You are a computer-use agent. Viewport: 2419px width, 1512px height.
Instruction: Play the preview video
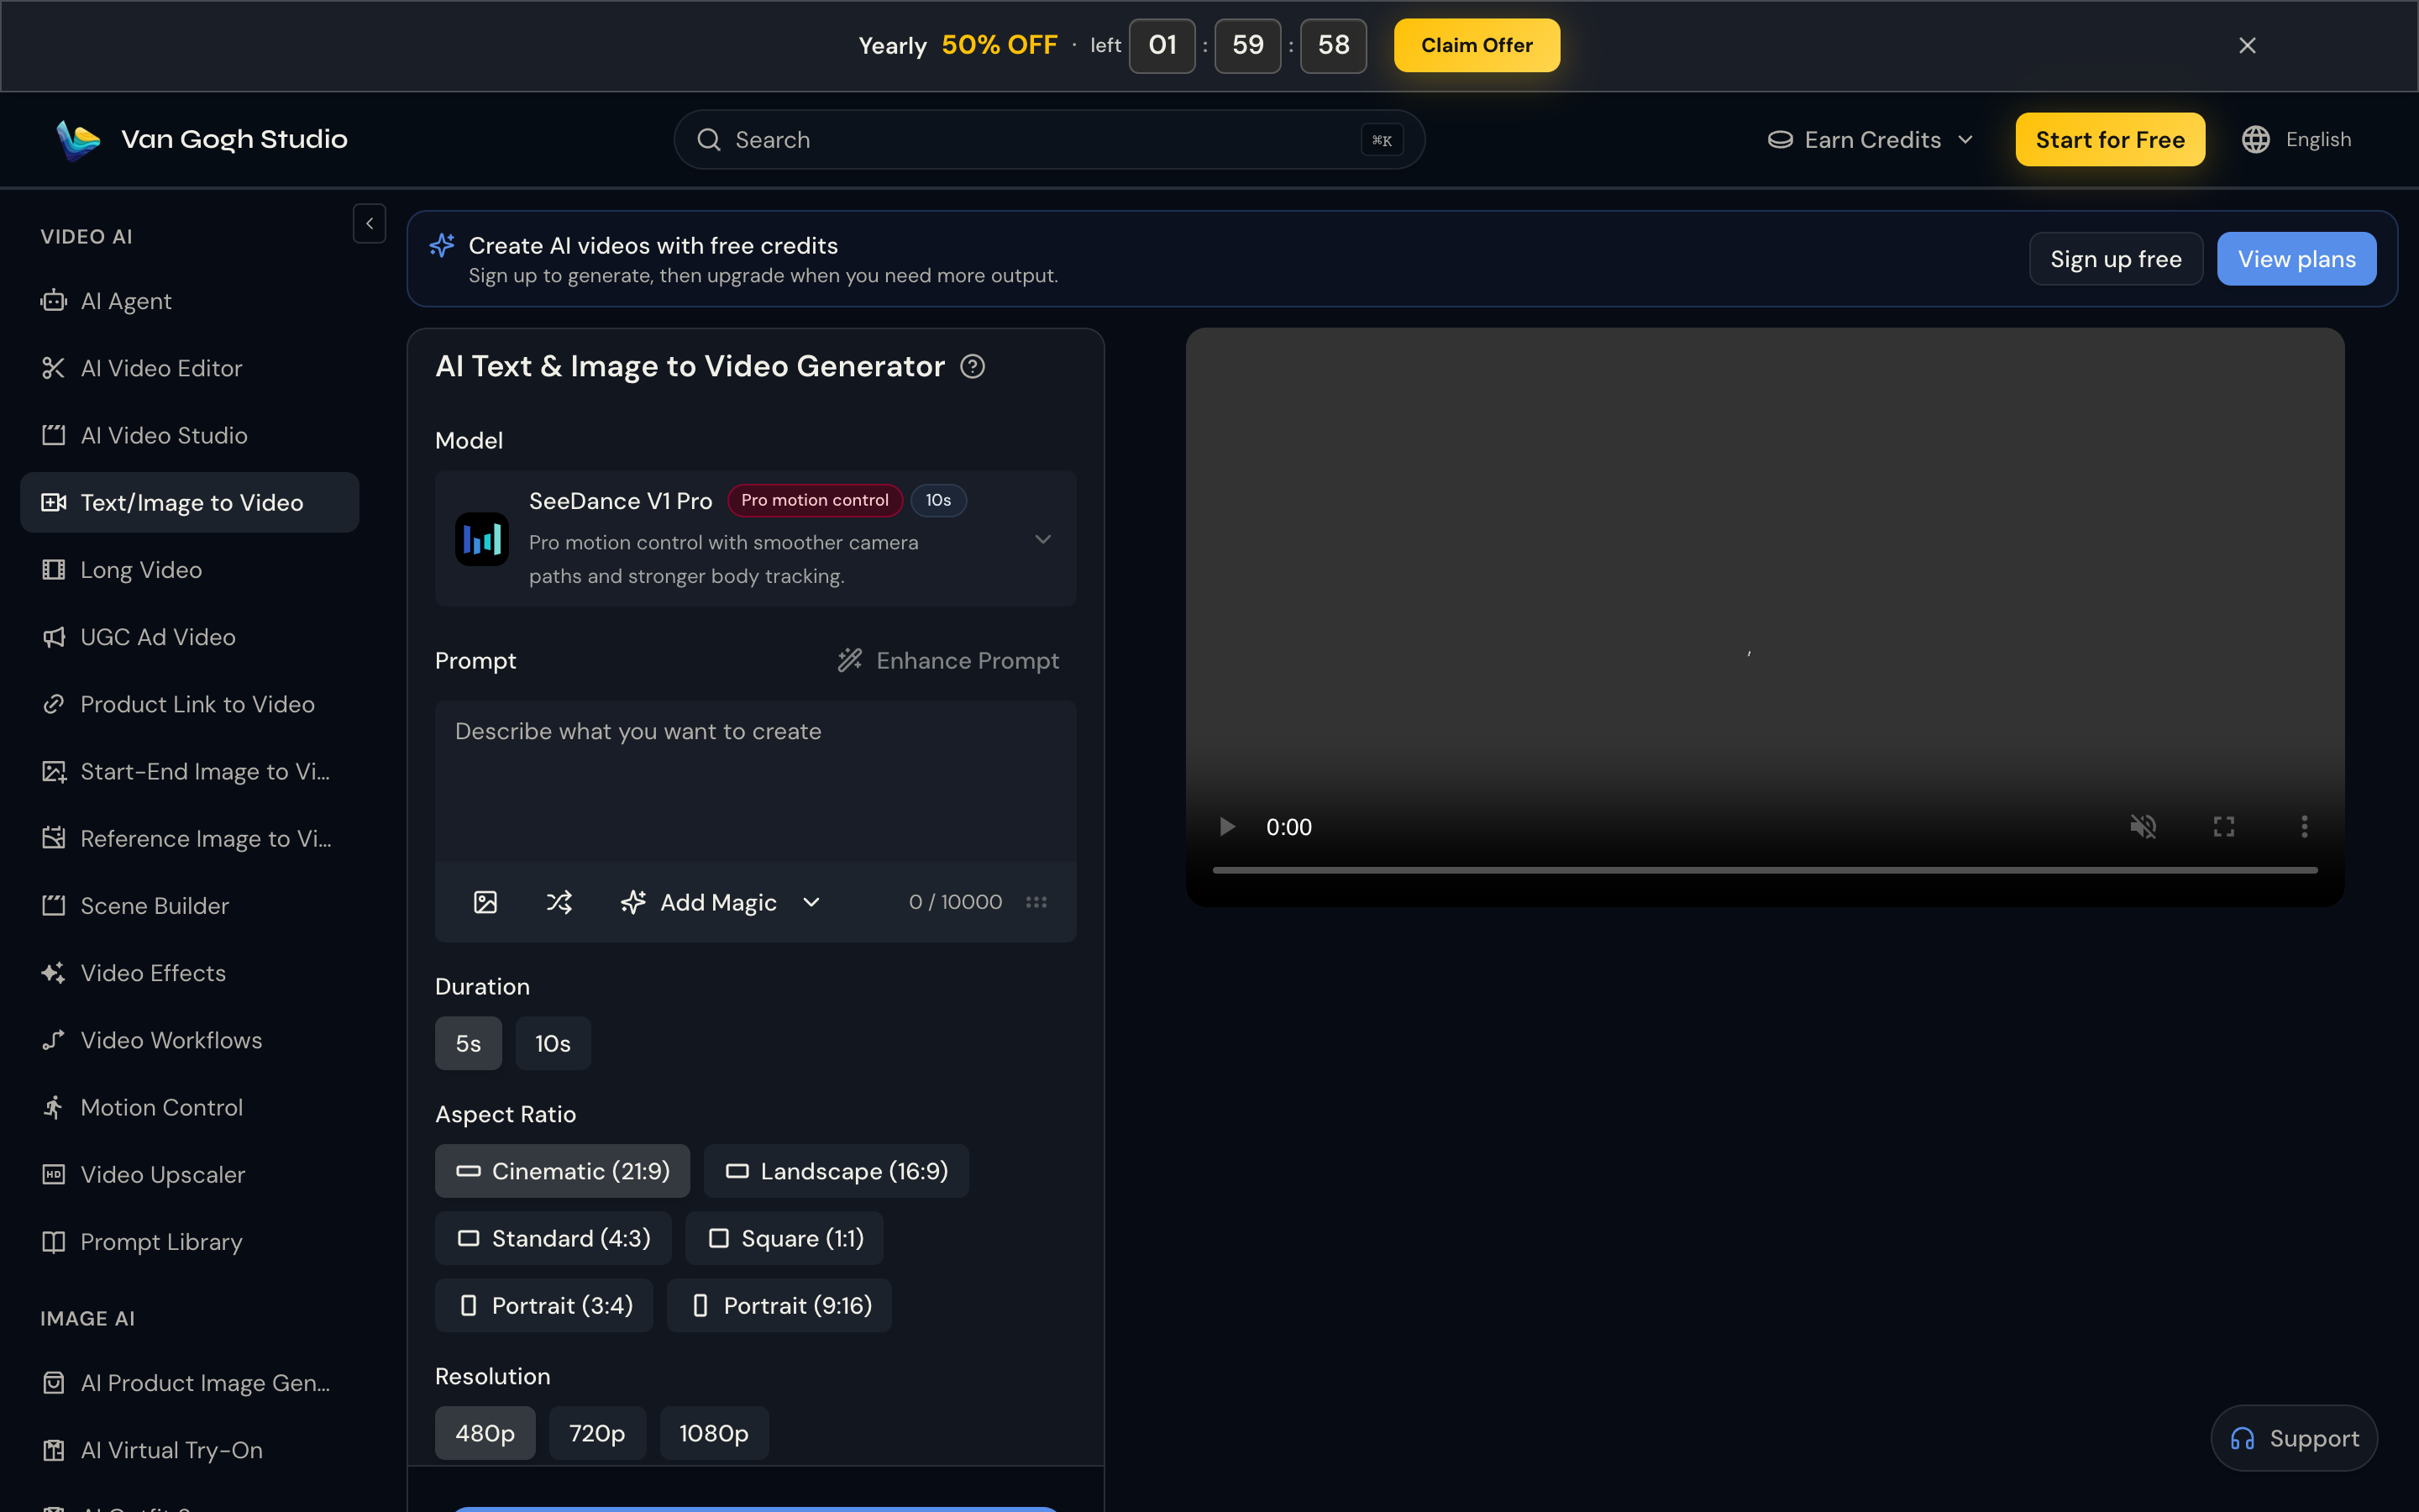[x=1226, y=827]
